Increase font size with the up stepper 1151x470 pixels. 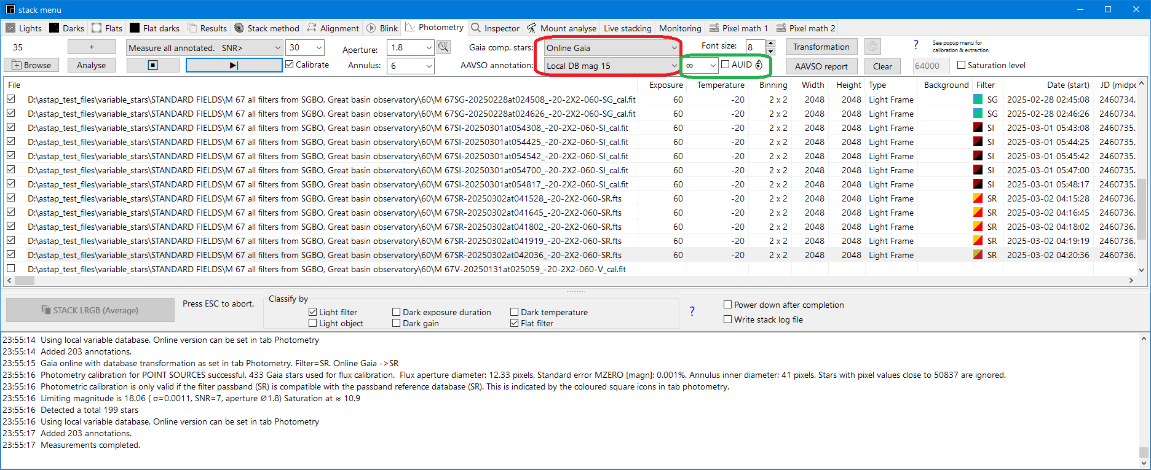pyautogui.click(x=771, y=43)
